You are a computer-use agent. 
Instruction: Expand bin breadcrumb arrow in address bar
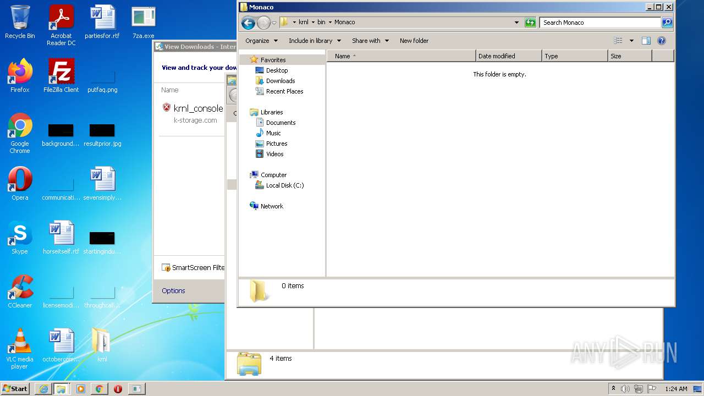click(330, 23)
